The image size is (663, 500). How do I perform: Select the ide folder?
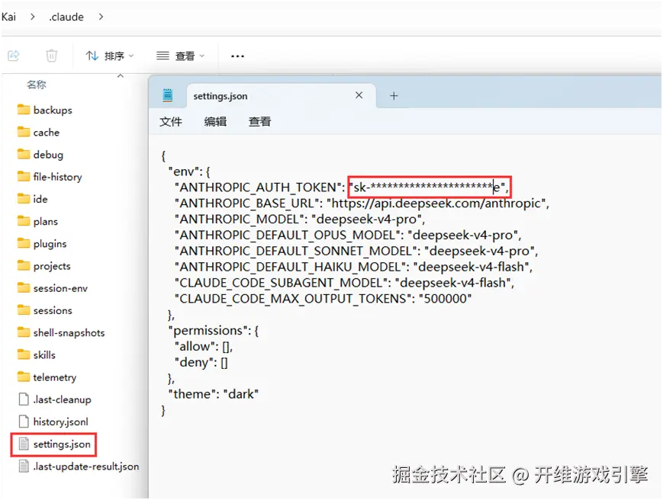coord(33,199)
